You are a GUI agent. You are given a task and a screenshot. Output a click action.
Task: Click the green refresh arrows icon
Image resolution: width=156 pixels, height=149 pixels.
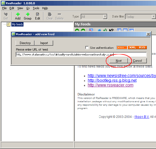(x=105, y=30)
